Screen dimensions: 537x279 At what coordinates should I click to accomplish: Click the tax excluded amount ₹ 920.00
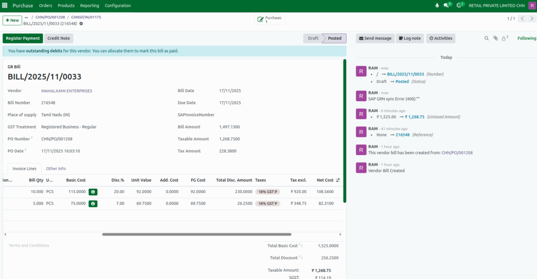click(x=298, y=192)
